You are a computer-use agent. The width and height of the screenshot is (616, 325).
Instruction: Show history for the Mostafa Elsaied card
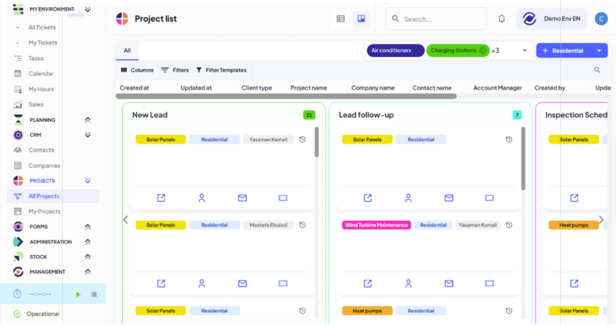pyautogui.click(x=302, y=225)
